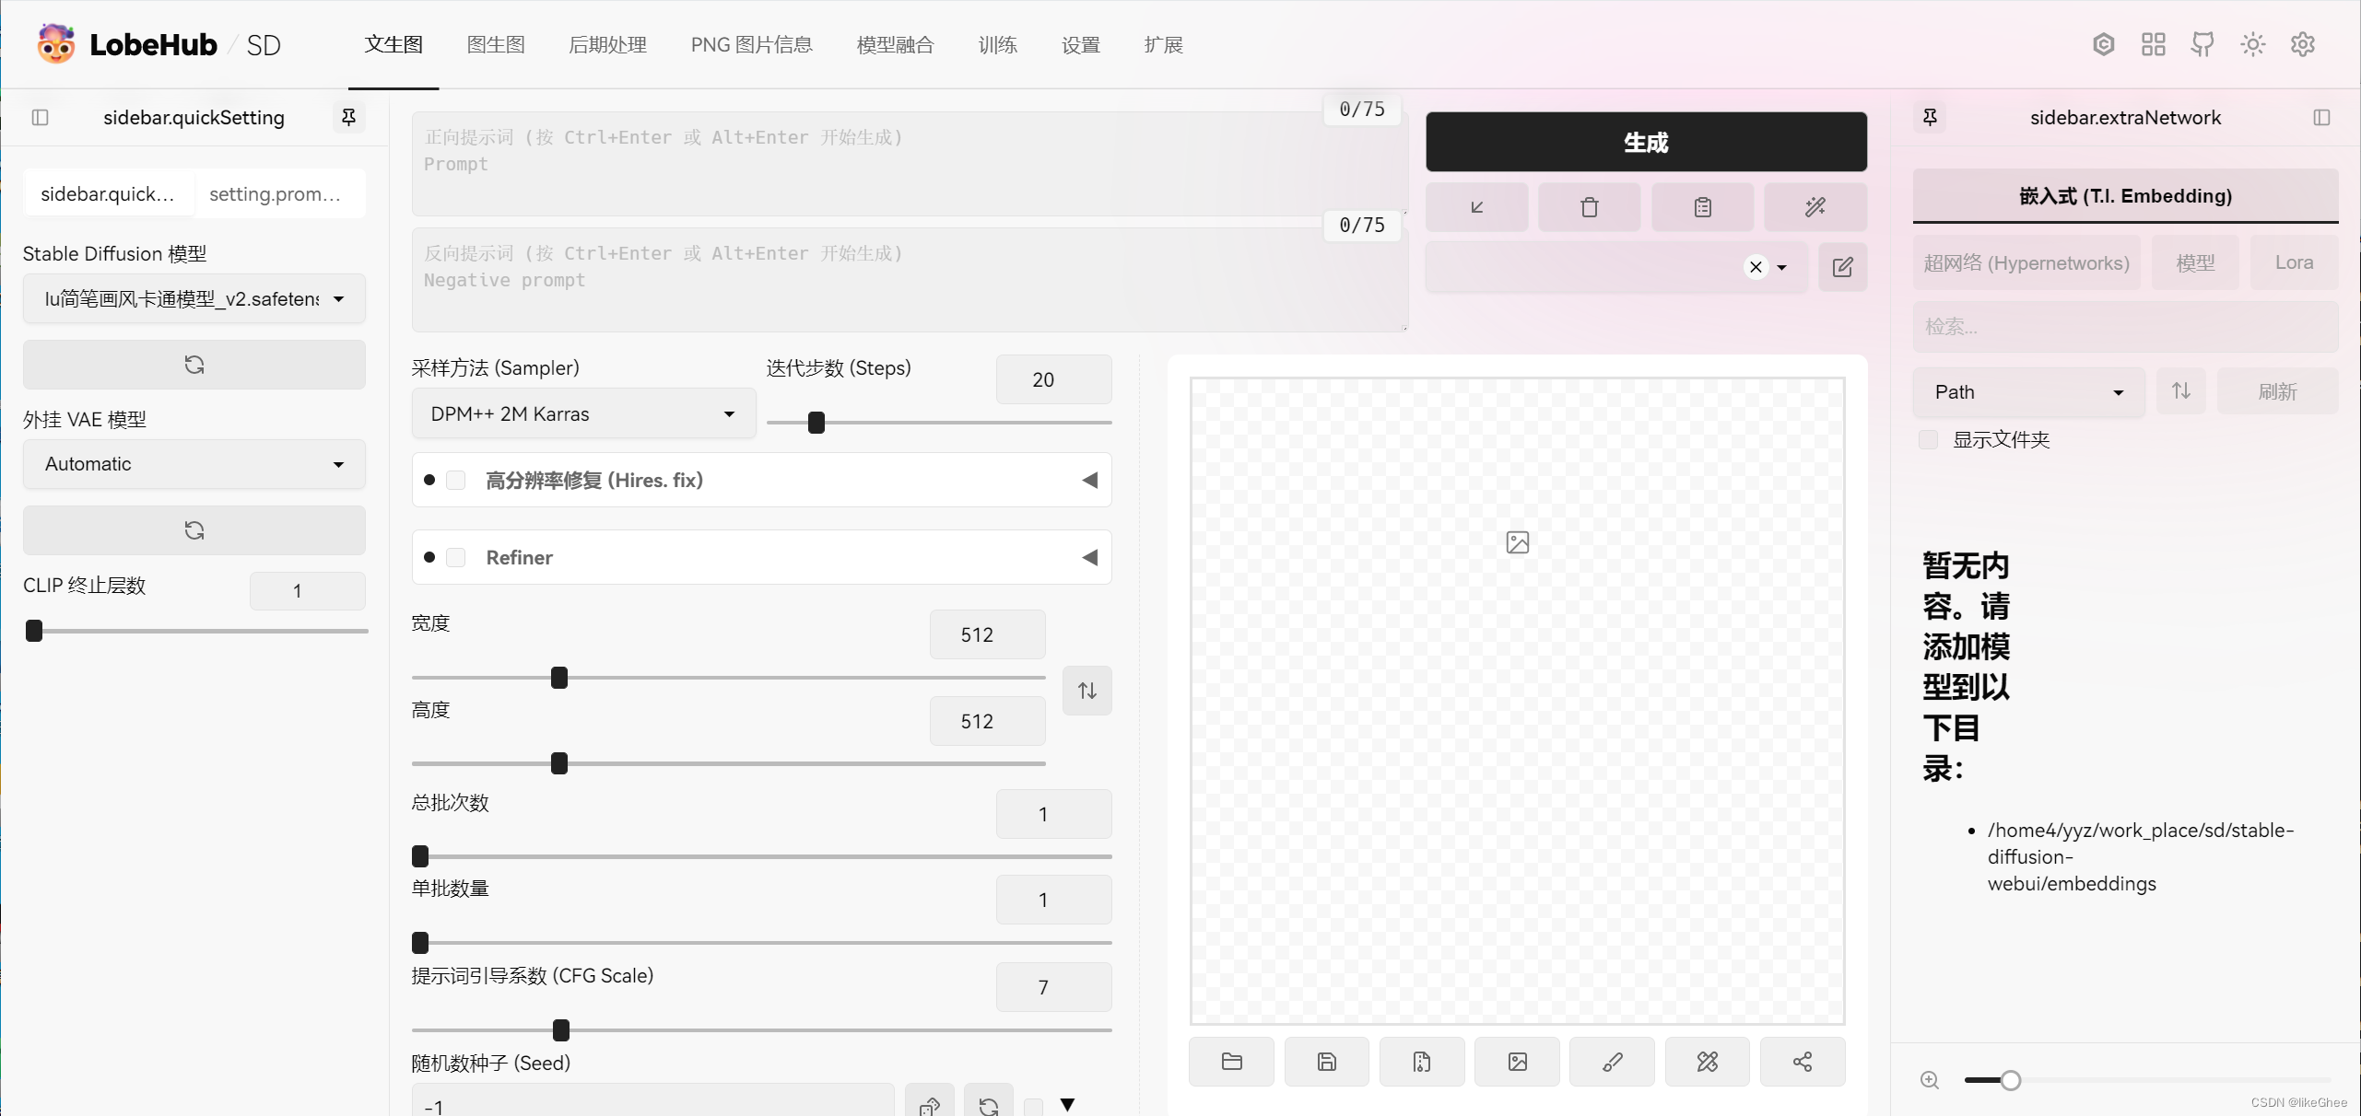Swap width and height with arrows button

pos(1087,691)
